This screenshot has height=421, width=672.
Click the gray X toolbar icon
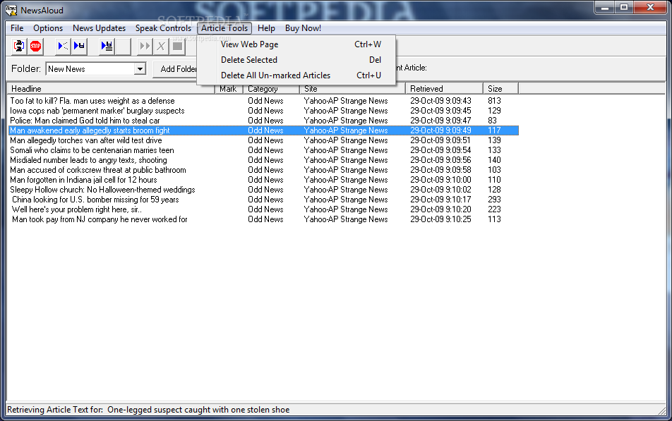click(161, 46)
